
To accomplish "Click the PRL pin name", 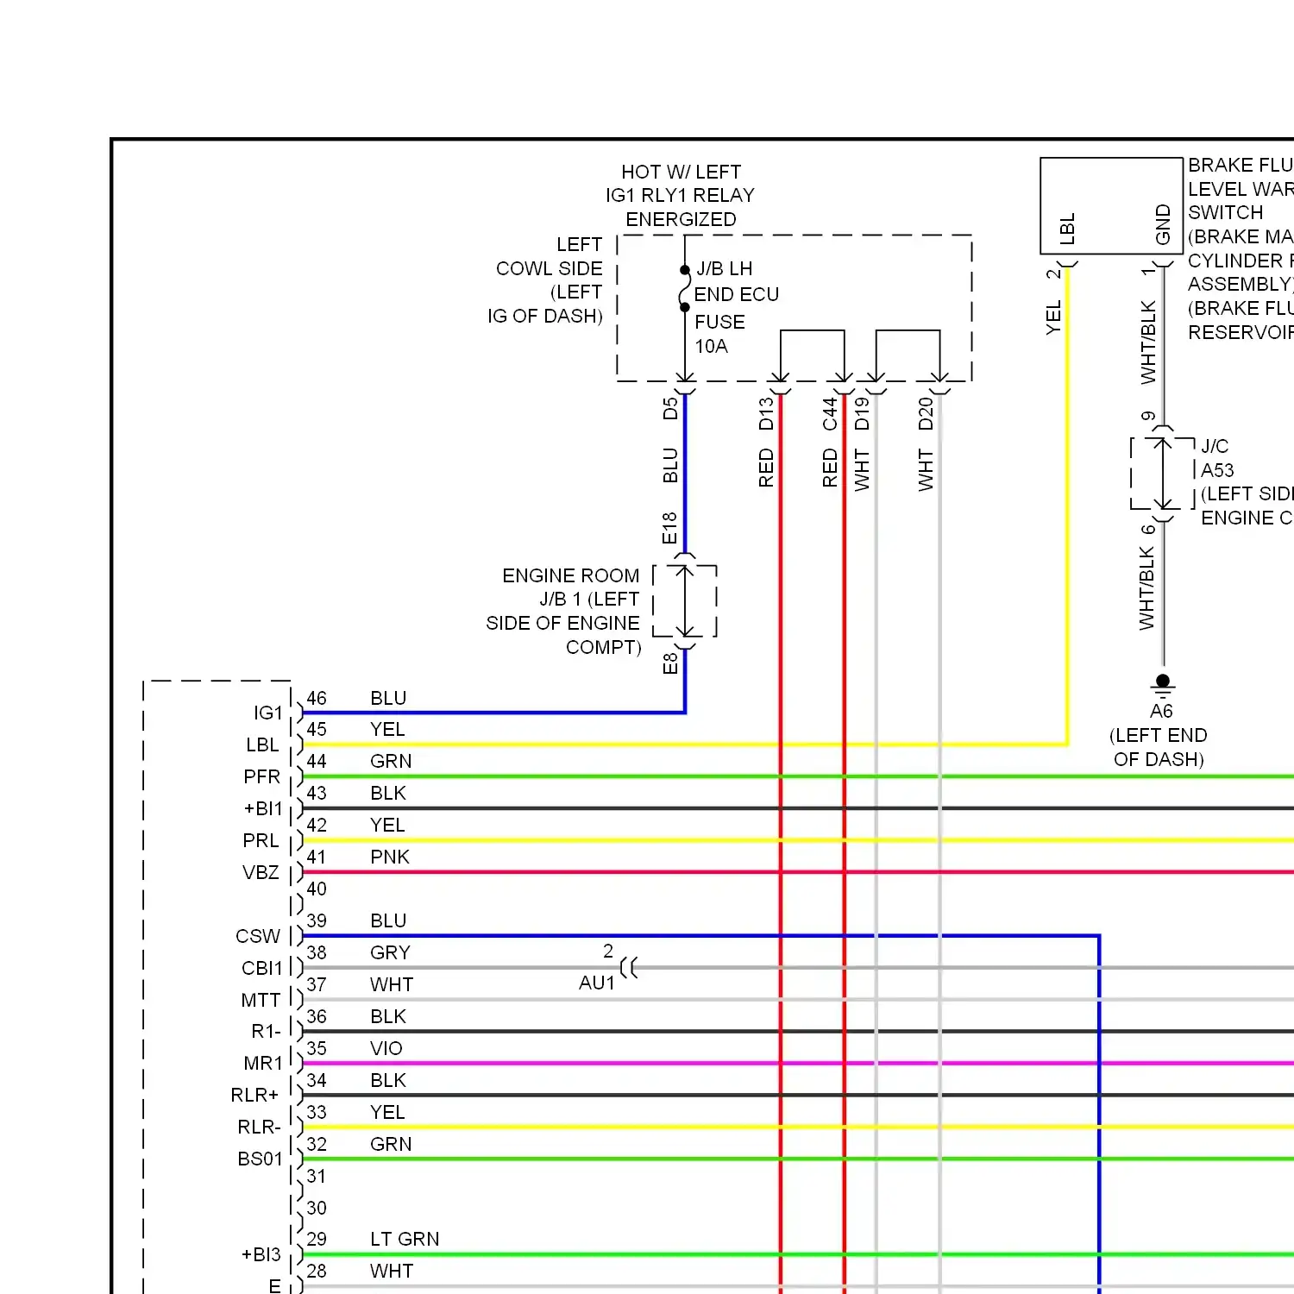I will point(261,840).
